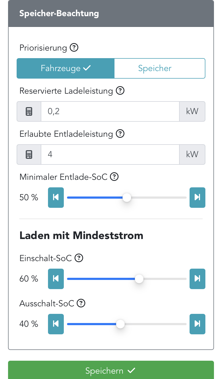Click calculator icon for Erlaubte Entladeleistung

(29, 155)
